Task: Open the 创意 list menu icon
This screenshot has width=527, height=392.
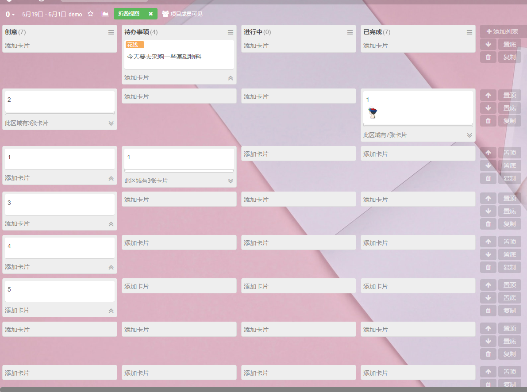Action: (111, 32)
